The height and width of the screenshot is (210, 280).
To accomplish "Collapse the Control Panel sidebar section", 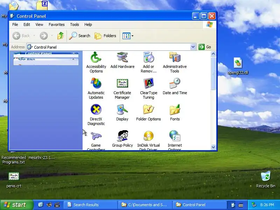I will 73,53.
